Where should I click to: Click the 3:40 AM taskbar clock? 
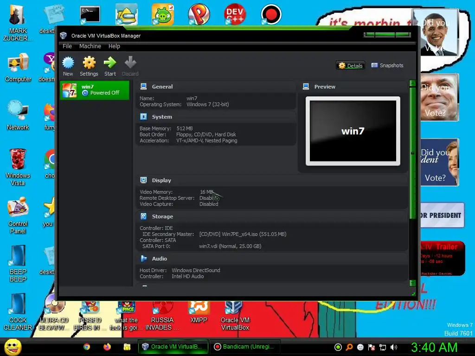click(434, 347)
